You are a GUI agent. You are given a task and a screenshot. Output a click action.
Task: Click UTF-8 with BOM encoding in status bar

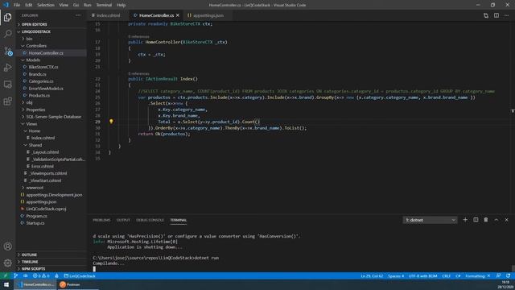[x=422, y=275]
